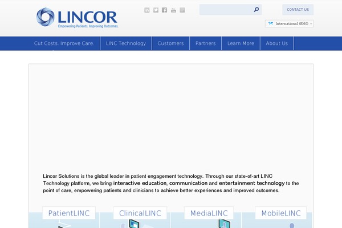
Task: Select the PatientLINC product card
Action: tap(69, 213)
